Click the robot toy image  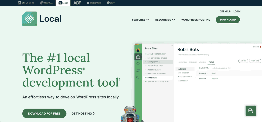point(130,114)
